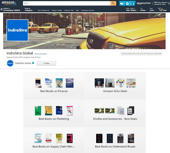The image size is (170, 153).
Task: Open Today's Deals nav link
Action: click(57, 10)
